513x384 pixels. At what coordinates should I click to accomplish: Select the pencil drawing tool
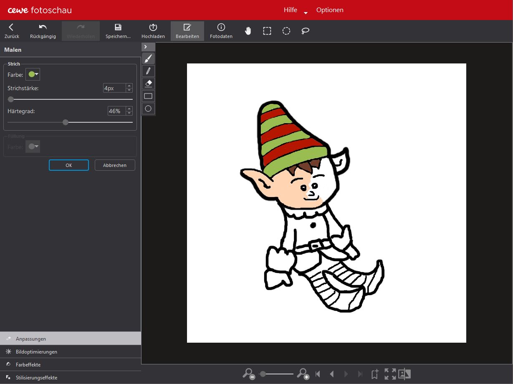[148, 71]
